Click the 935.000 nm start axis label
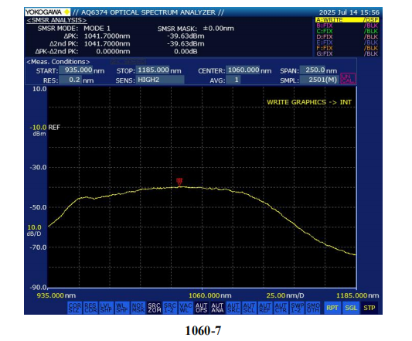The height and width of the screenshot is (341, 412). click(56, 295)
